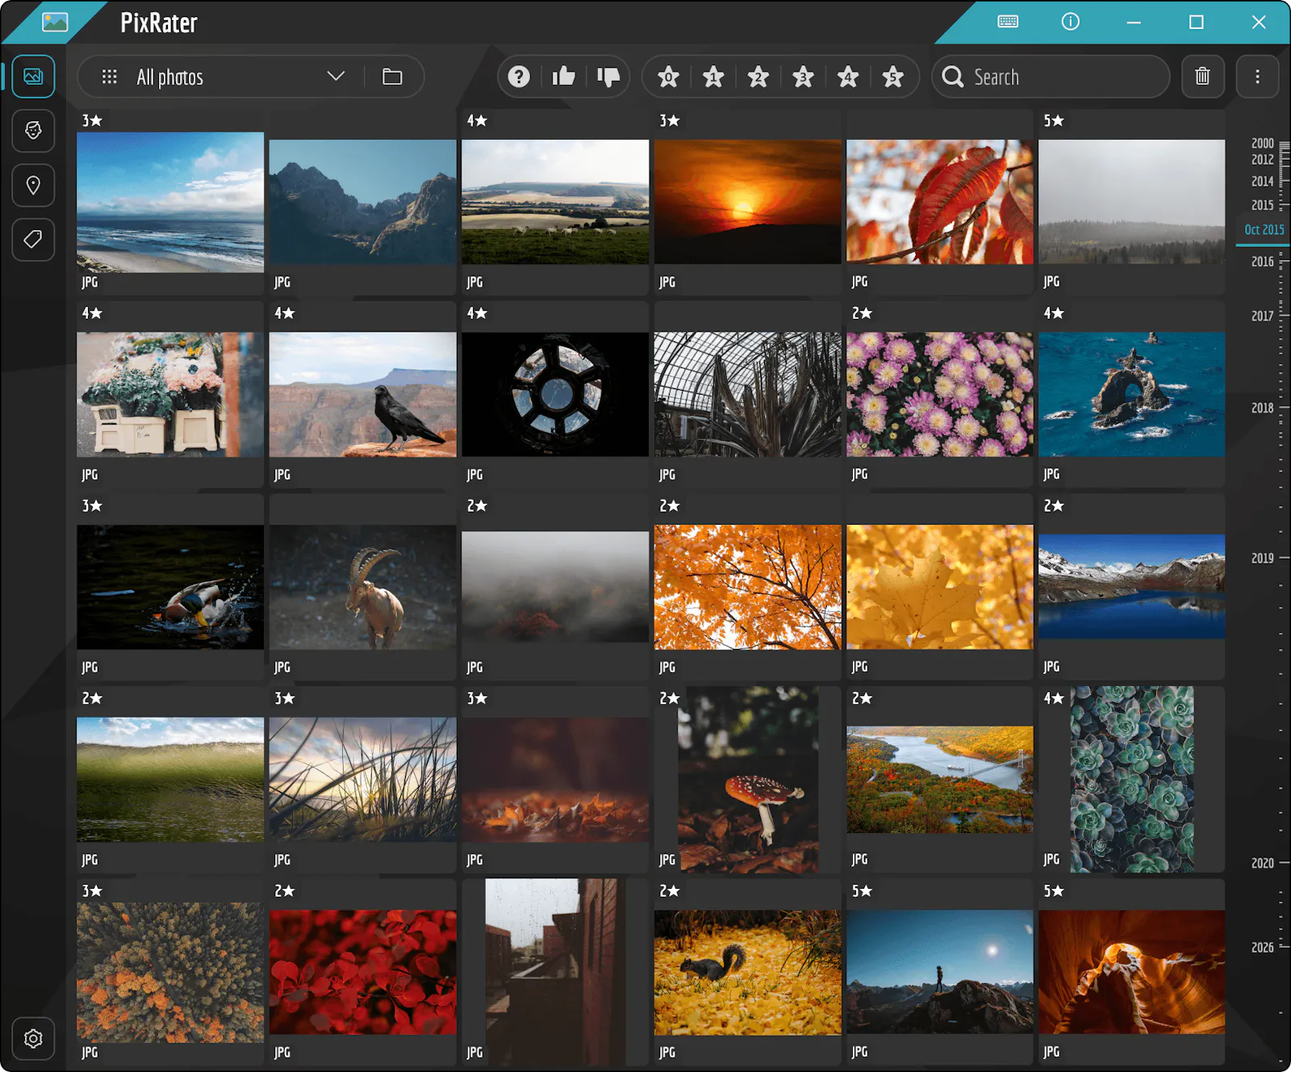Select the purple chrysanthemum flowers photo
This screenshot has width=1291, height=1072.
(x=940, y=395)
